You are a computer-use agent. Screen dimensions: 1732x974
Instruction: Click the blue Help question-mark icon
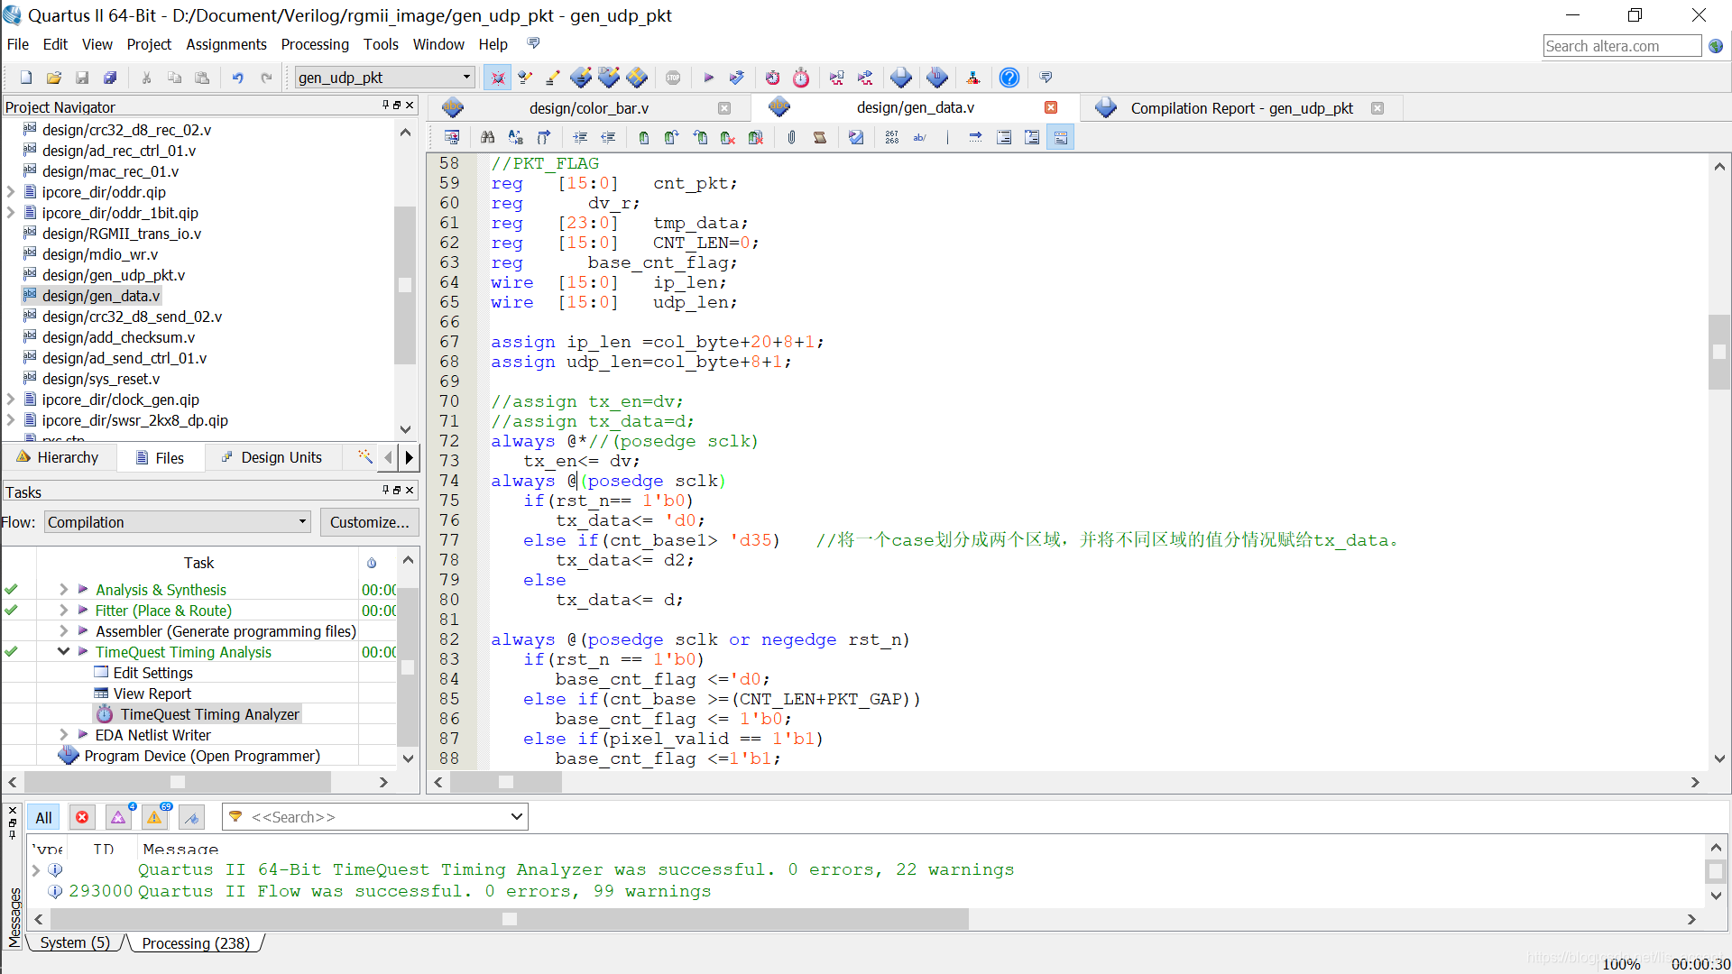point(1009,78)
